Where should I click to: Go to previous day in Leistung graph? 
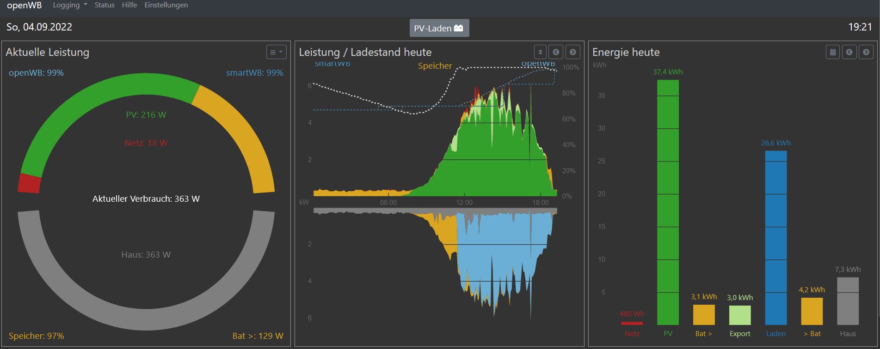tap(556, 52)
